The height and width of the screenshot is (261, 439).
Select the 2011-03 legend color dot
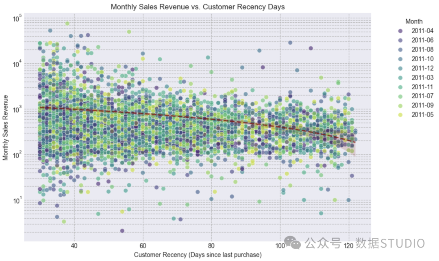(x=400, y=78)
